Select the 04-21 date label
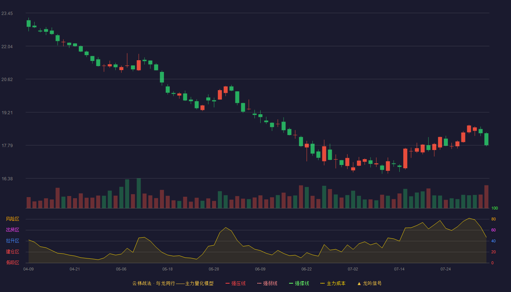 point(75,269)
